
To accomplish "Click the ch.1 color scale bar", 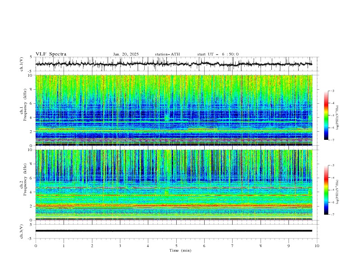I will coord(326,115).
